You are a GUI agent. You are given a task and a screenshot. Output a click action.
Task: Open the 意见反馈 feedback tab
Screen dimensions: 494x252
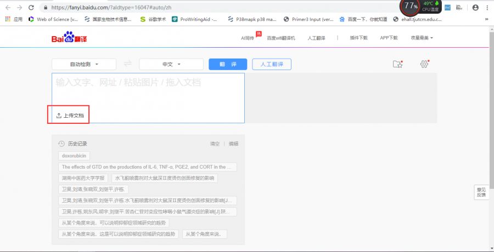(481, 192)
